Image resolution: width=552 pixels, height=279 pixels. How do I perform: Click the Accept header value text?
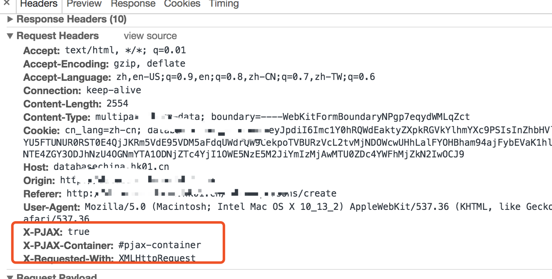click(x=125, y=50)
